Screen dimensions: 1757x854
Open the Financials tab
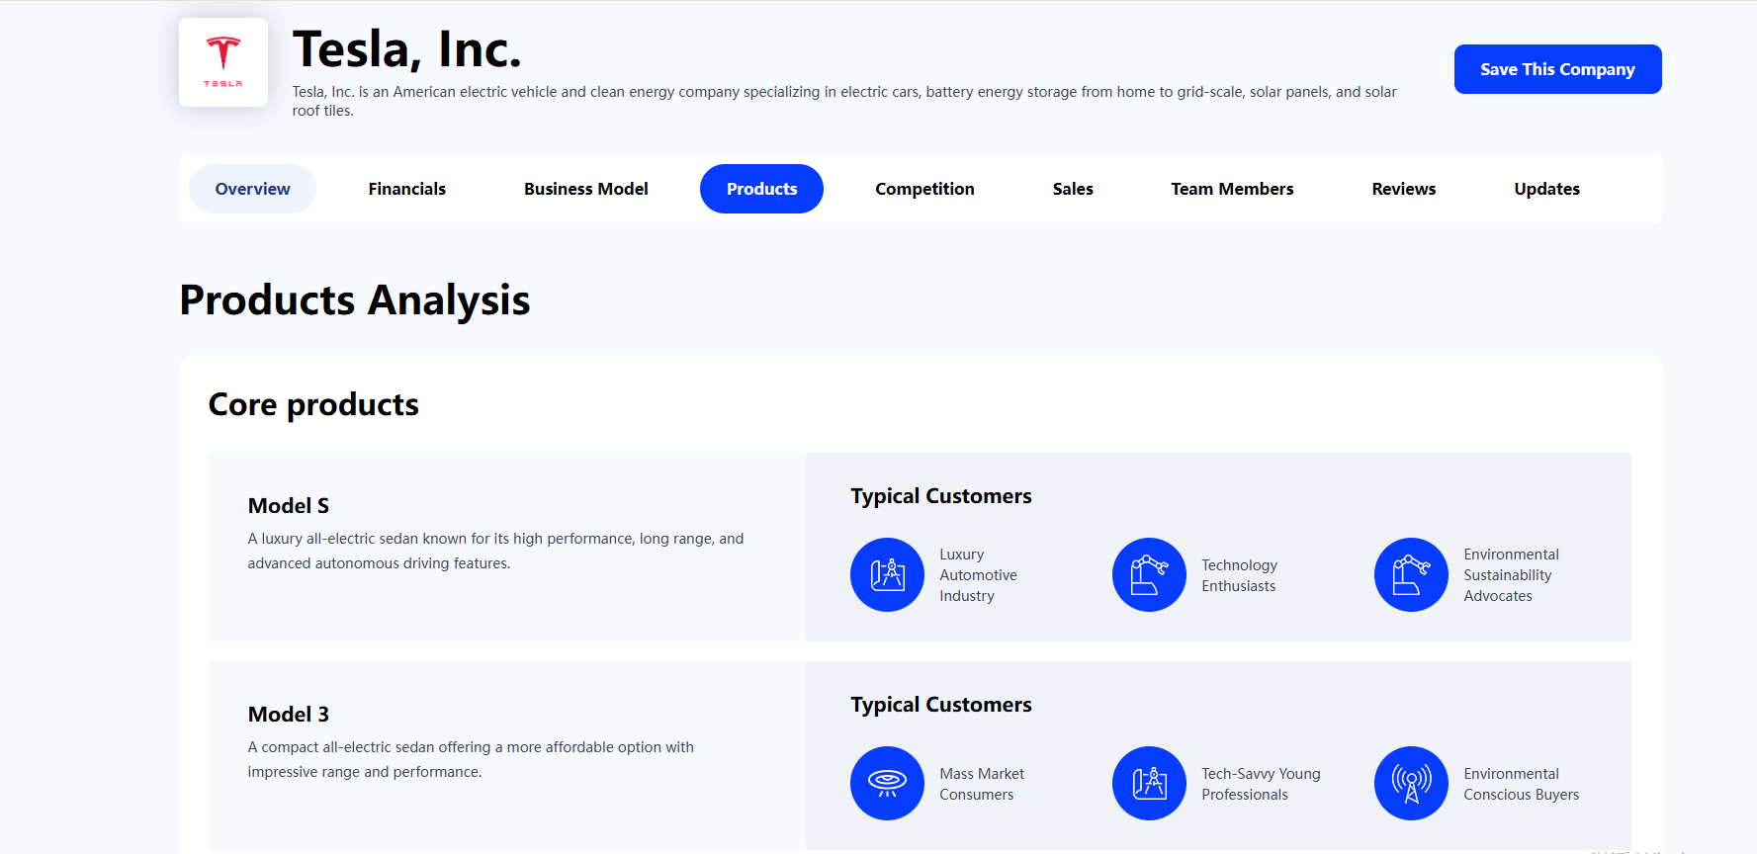pyautogui.click(x=406, y=189)
